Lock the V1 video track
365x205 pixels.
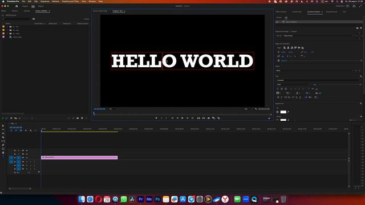[15, 158]
